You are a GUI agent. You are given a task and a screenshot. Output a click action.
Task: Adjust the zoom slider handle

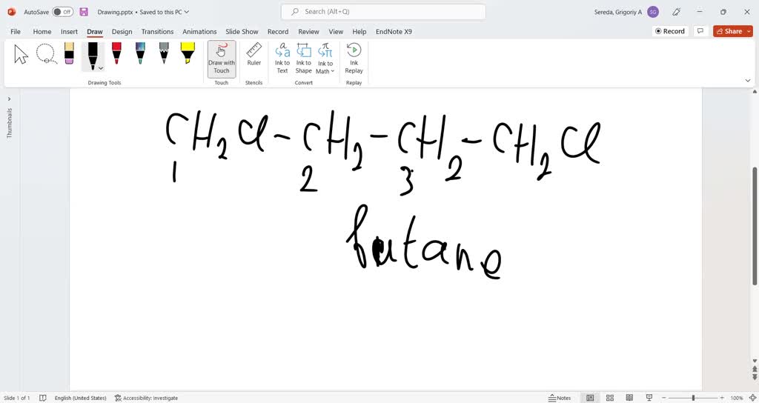pos(693,398)
